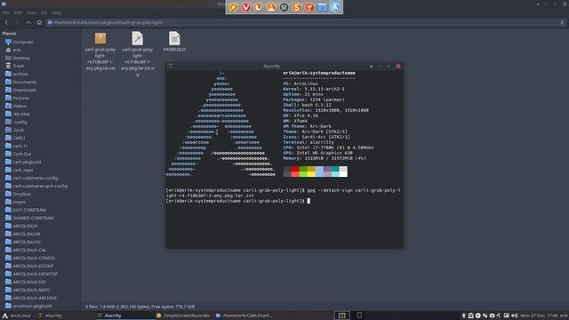Launch the orange mountain dock icon
The width and height of the screenshot is (569, 320).
coord(271,7)
